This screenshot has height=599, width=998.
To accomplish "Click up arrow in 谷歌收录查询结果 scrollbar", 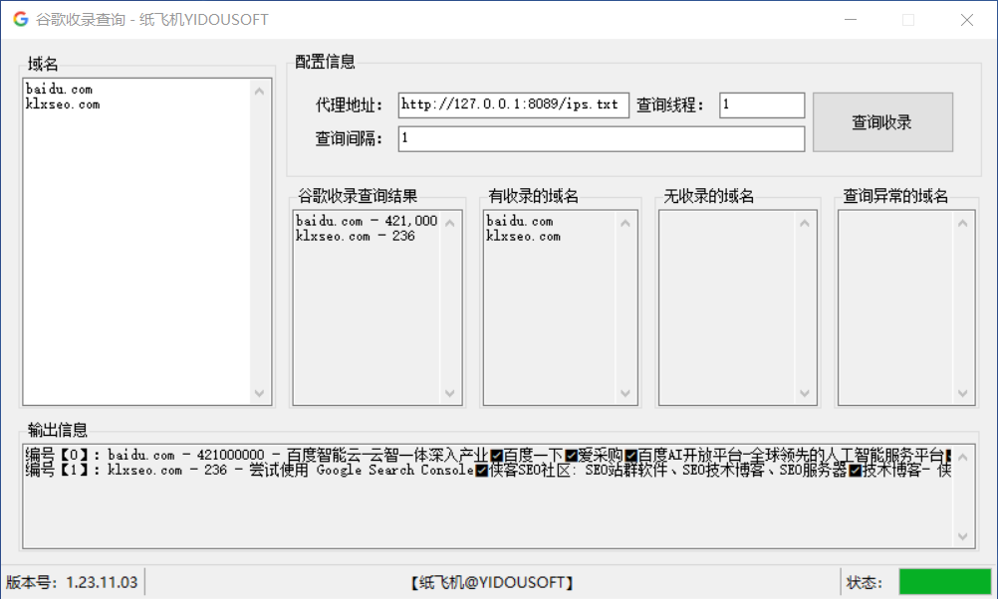I will pyautogui.click(x=450, y=223).
